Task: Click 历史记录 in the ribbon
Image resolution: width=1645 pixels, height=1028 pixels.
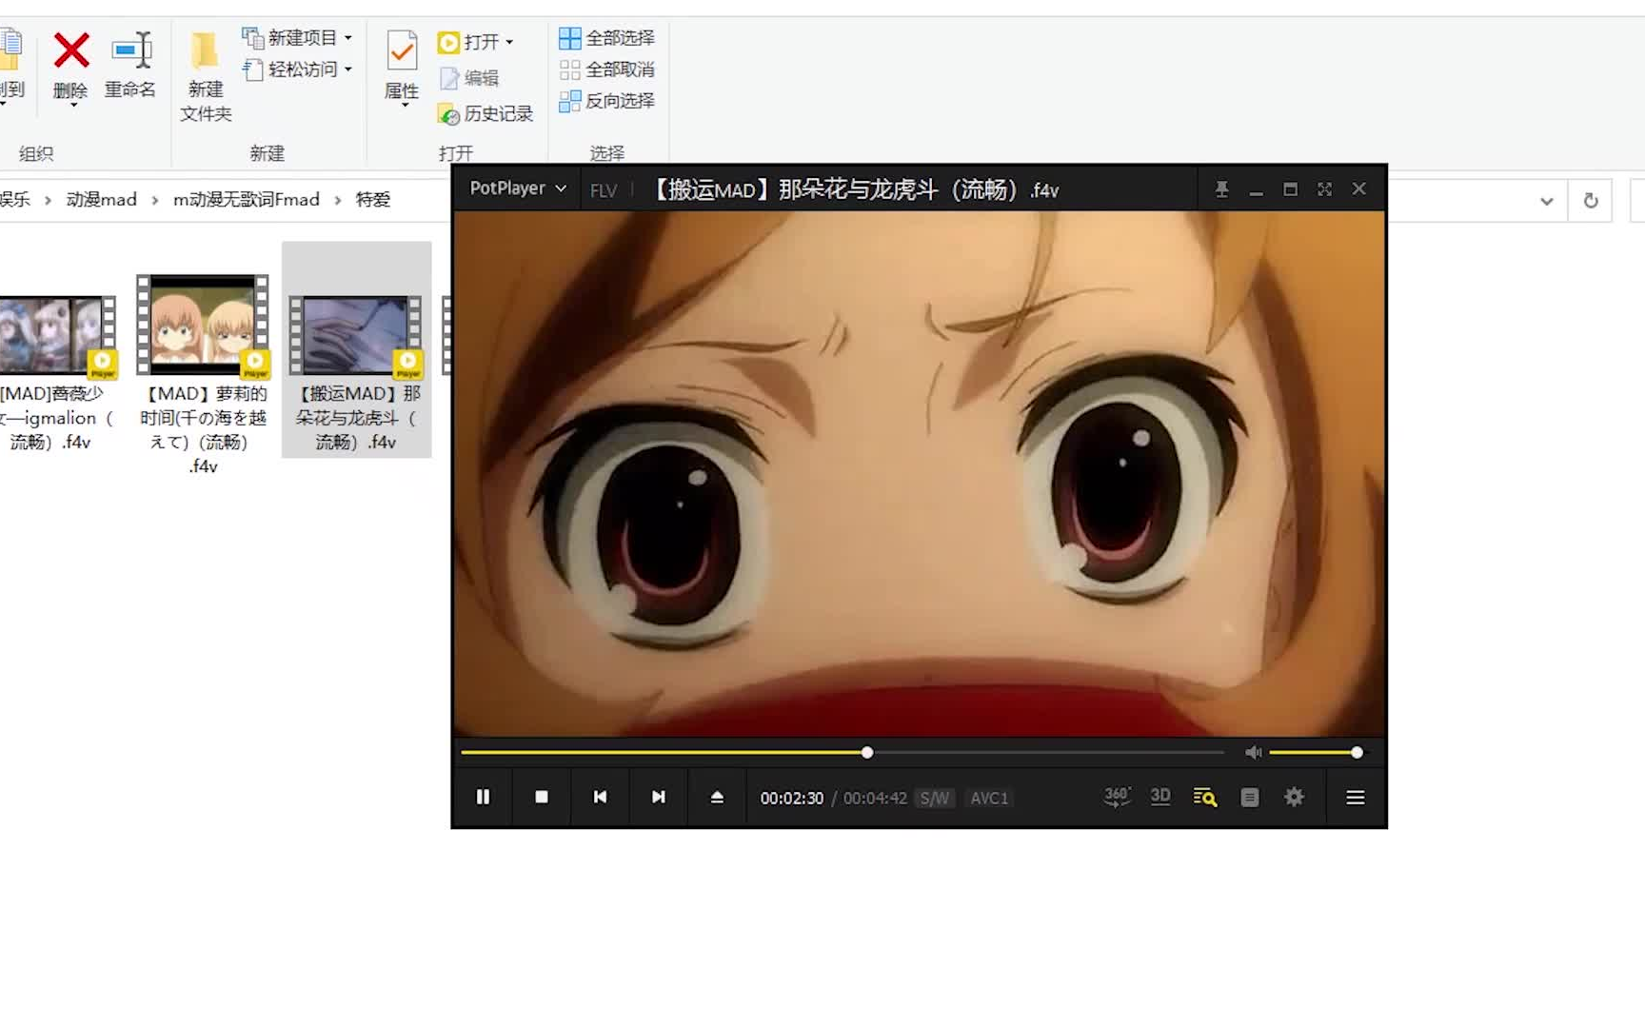Action: pos(486,114)
